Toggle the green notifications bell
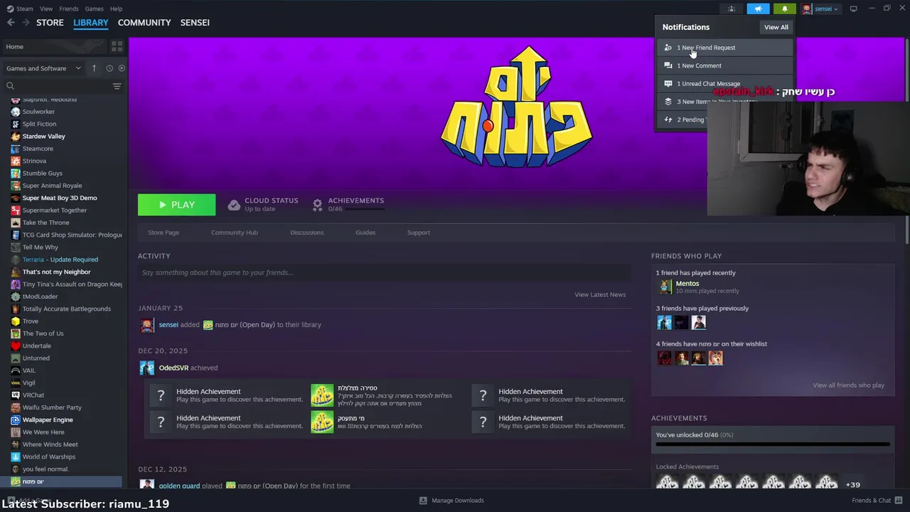910x512 pixels. pos(785,9)
